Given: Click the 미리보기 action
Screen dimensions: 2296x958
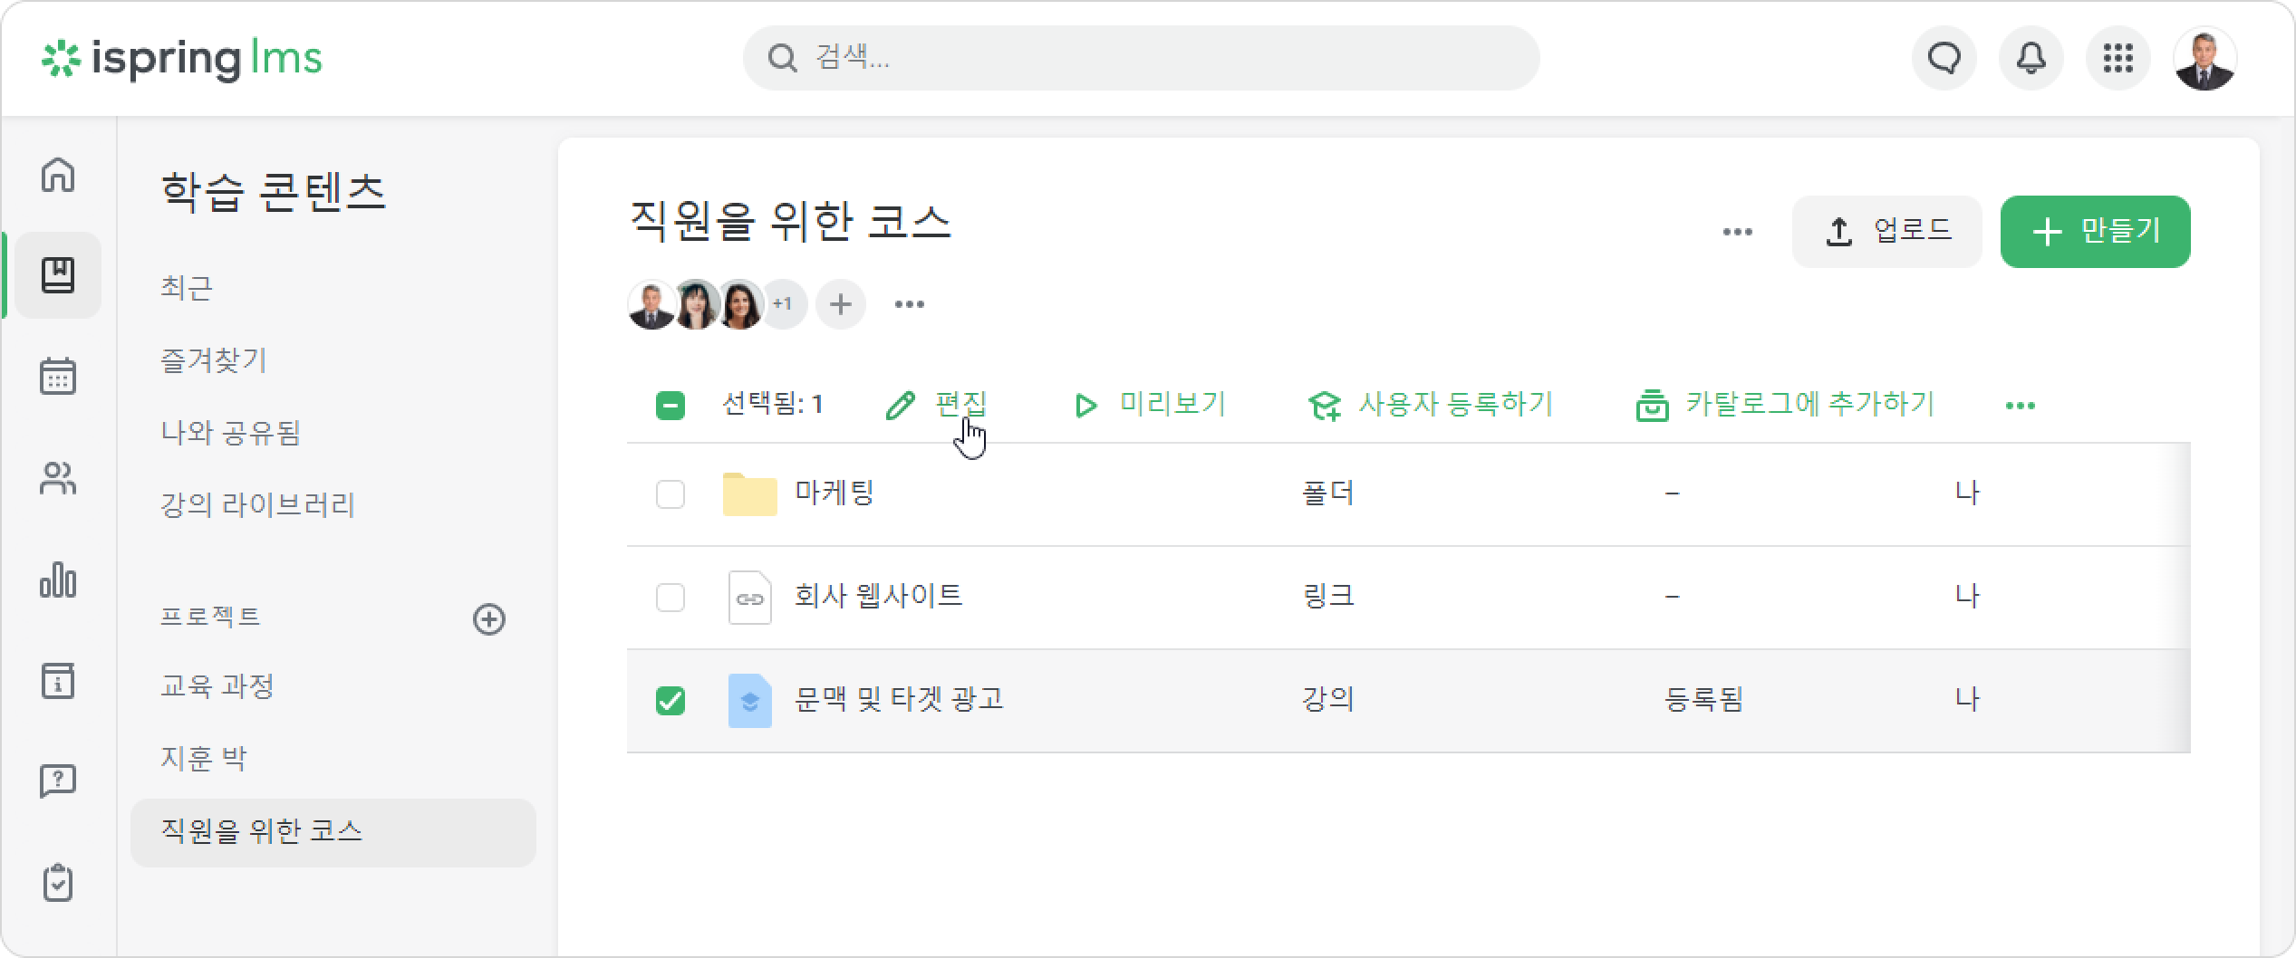Looking at the screenshot, I should tap(1149, 404).
